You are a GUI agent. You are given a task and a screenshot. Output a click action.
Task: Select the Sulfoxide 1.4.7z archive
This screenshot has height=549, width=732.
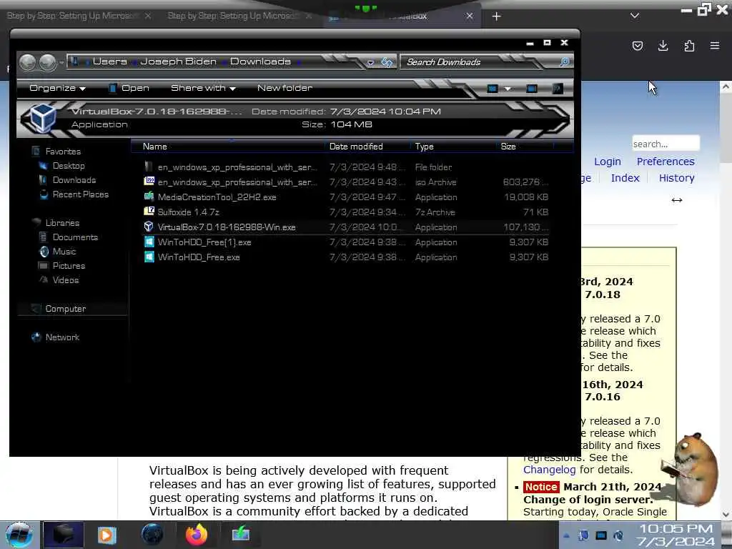click(x=345, y=212)
